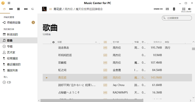Click the scroll-down arrow of song list

coord(193,97)
